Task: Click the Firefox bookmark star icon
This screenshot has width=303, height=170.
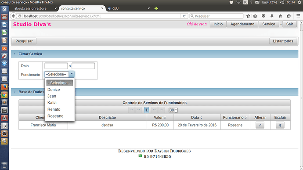Action: 248,16
